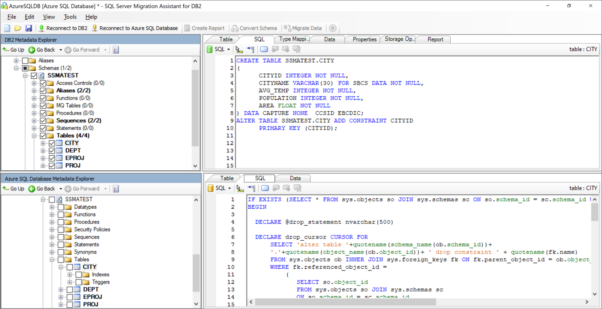
Task: Open a project via the Open folder icon
Action: coord(17,28)
